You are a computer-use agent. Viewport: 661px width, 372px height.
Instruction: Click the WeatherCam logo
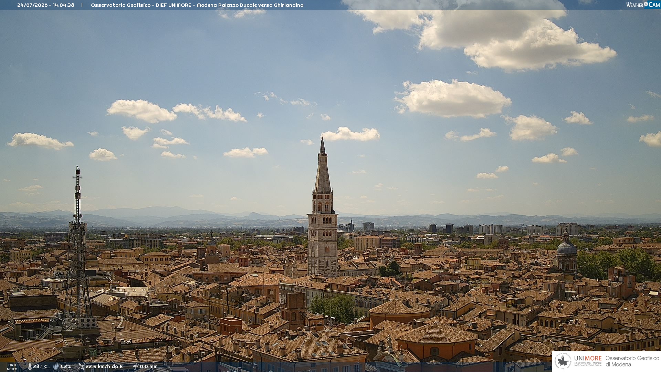pos(643,4)
